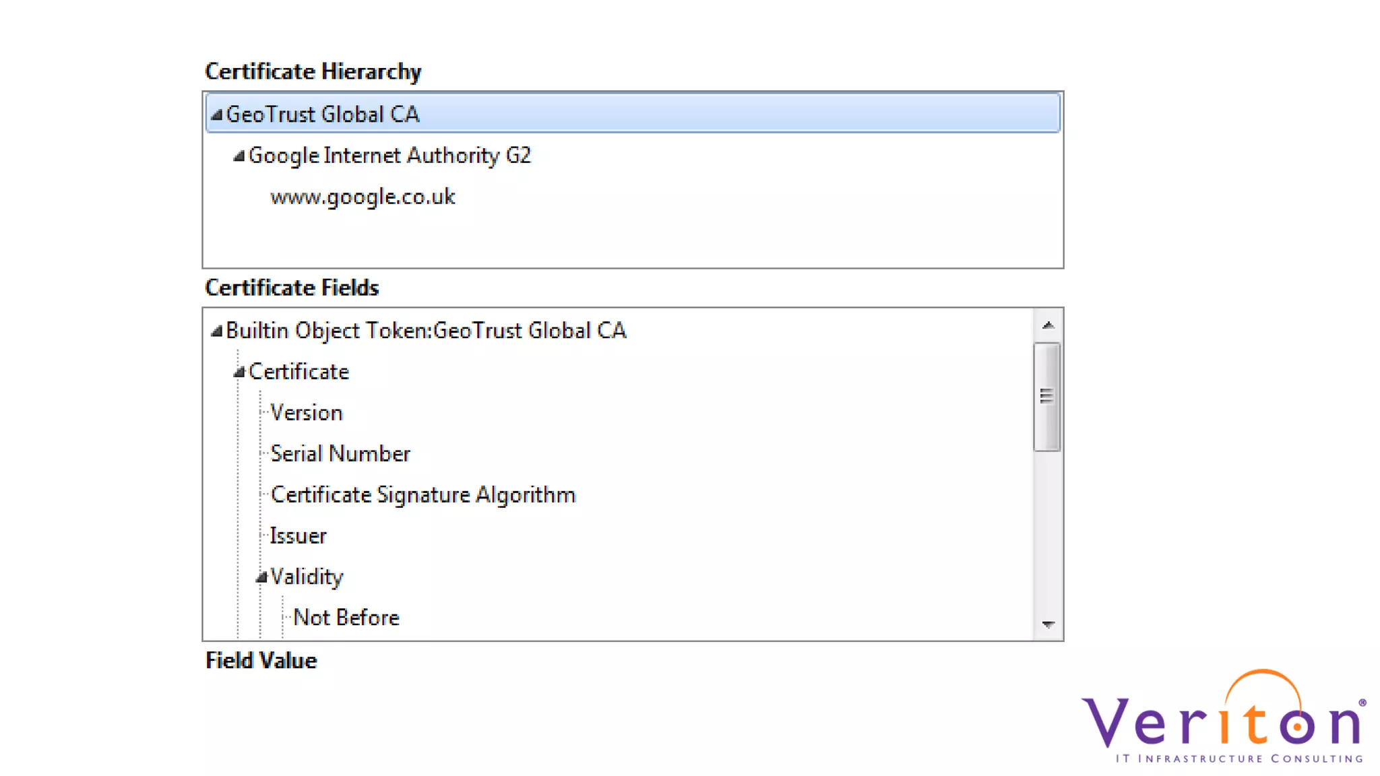The width and height of the screenshot is (1380, 776).
Task: Select GeoTrust Global CA in hierarchy
Action: click(323, 115)
